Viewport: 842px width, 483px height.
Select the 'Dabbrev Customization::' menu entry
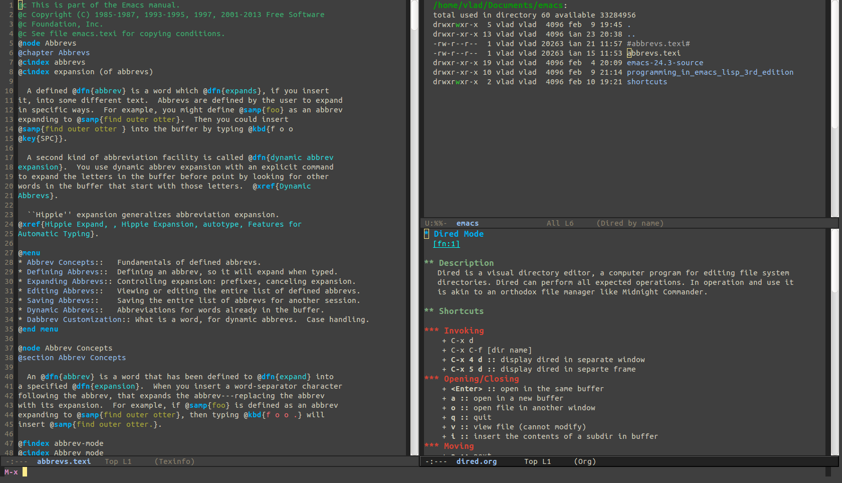78,319
